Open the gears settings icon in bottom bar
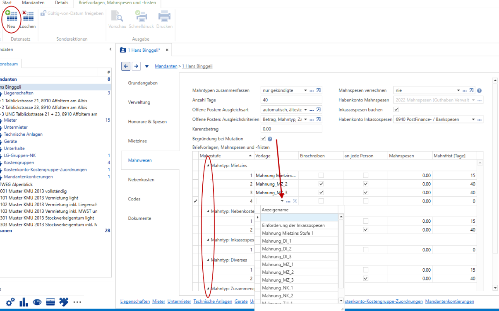This screenshot has height=311, width=499. tap(10, 301)
